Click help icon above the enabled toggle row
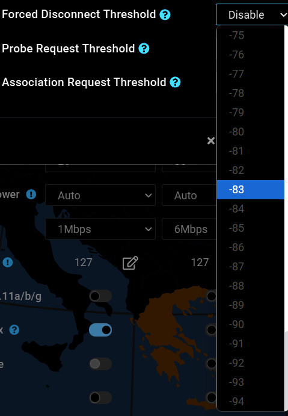Image resolution: width=288 pixels, height=416 pixels. pos(14,330)
